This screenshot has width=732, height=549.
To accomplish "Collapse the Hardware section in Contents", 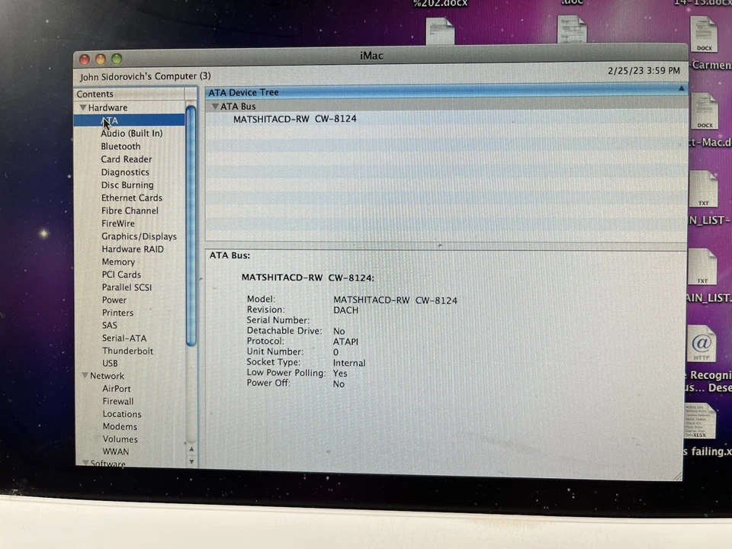I will 82,108.
